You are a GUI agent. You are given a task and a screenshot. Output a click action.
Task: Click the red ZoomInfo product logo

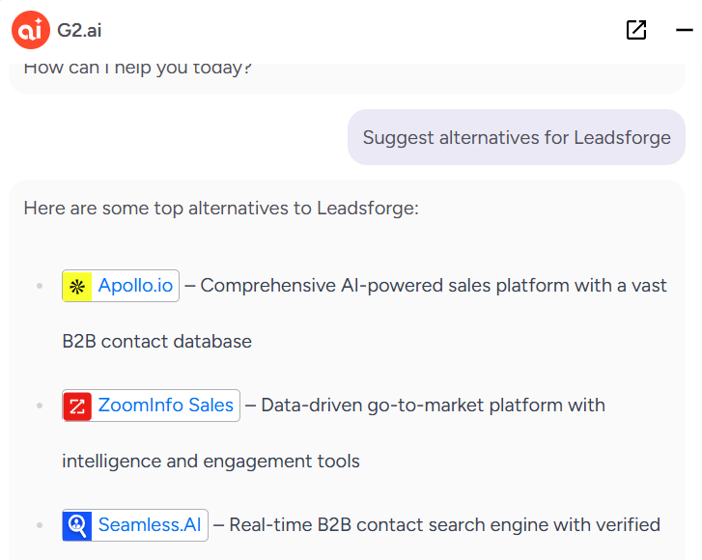tap(77, 406)
